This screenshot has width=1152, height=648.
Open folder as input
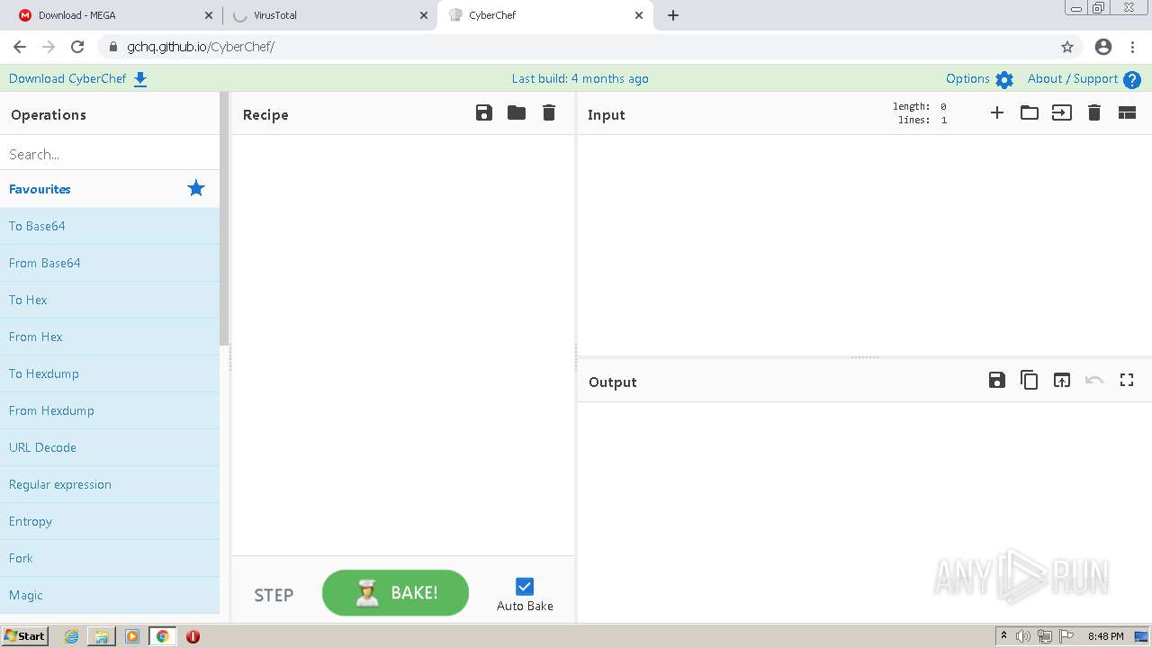pyautogui.click(x=1030, y=112)
